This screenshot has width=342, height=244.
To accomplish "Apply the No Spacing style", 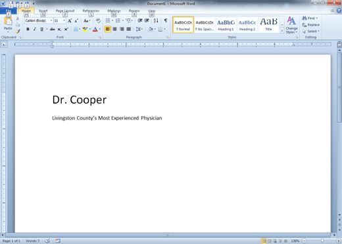I will pos(205,25).
